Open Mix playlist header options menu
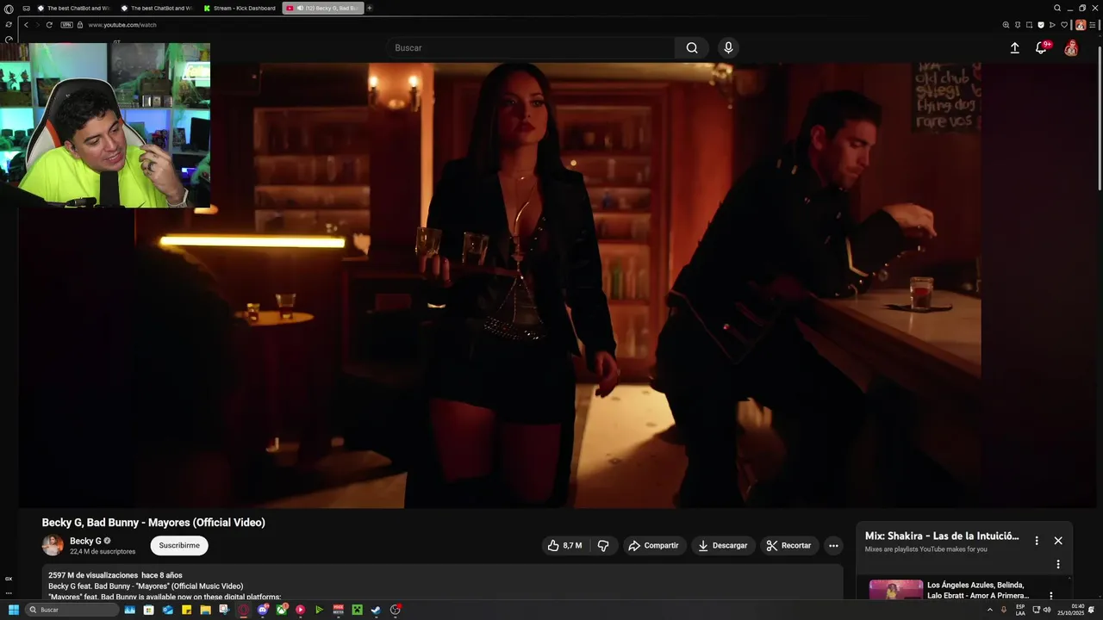This screenshot has height=620, width=1103. pyautogui.click(x=1037, y=541)
